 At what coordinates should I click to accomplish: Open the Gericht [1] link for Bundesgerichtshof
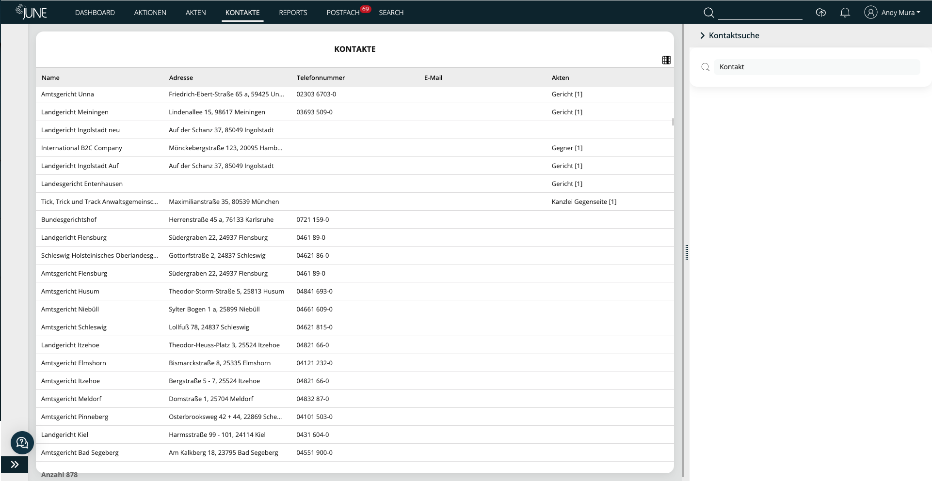coord(567,219)
